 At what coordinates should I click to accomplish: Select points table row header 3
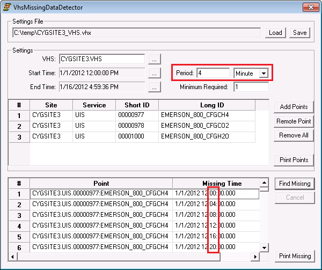tap(19, 137)
